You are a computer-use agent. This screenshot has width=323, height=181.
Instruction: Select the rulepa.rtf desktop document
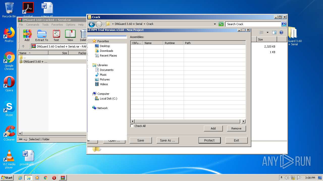47,10
